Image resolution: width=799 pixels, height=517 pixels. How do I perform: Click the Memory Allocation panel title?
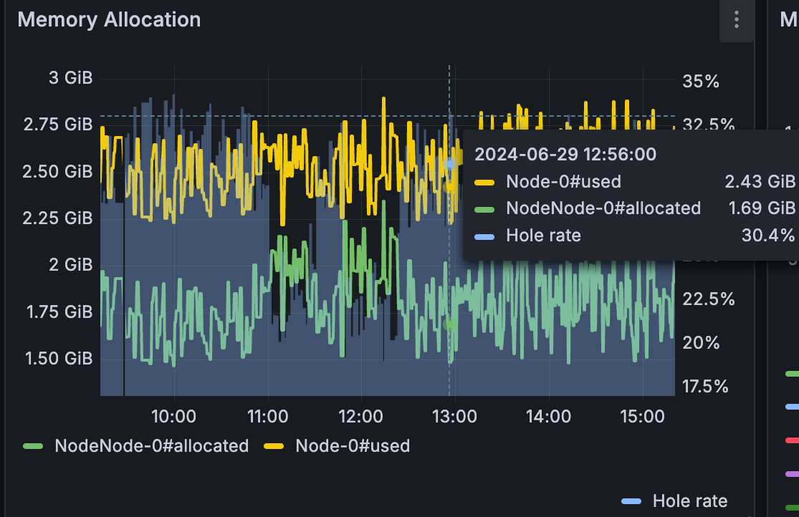point(109,19)
